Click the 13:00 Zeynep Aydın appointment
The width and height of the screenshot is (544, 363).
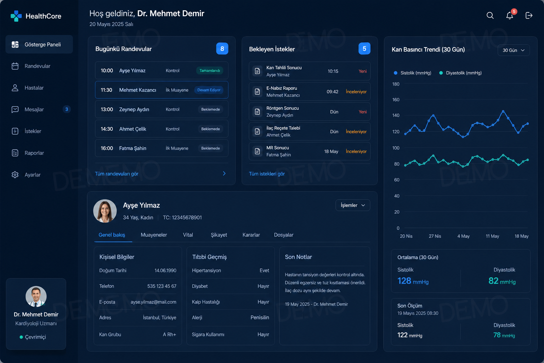tap(161, 109)
